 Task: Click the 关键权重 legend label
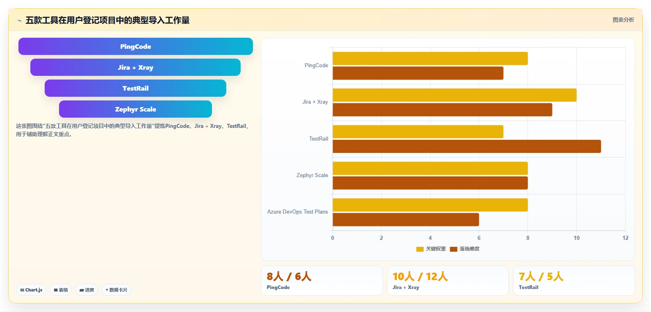[x=436, y=249]
